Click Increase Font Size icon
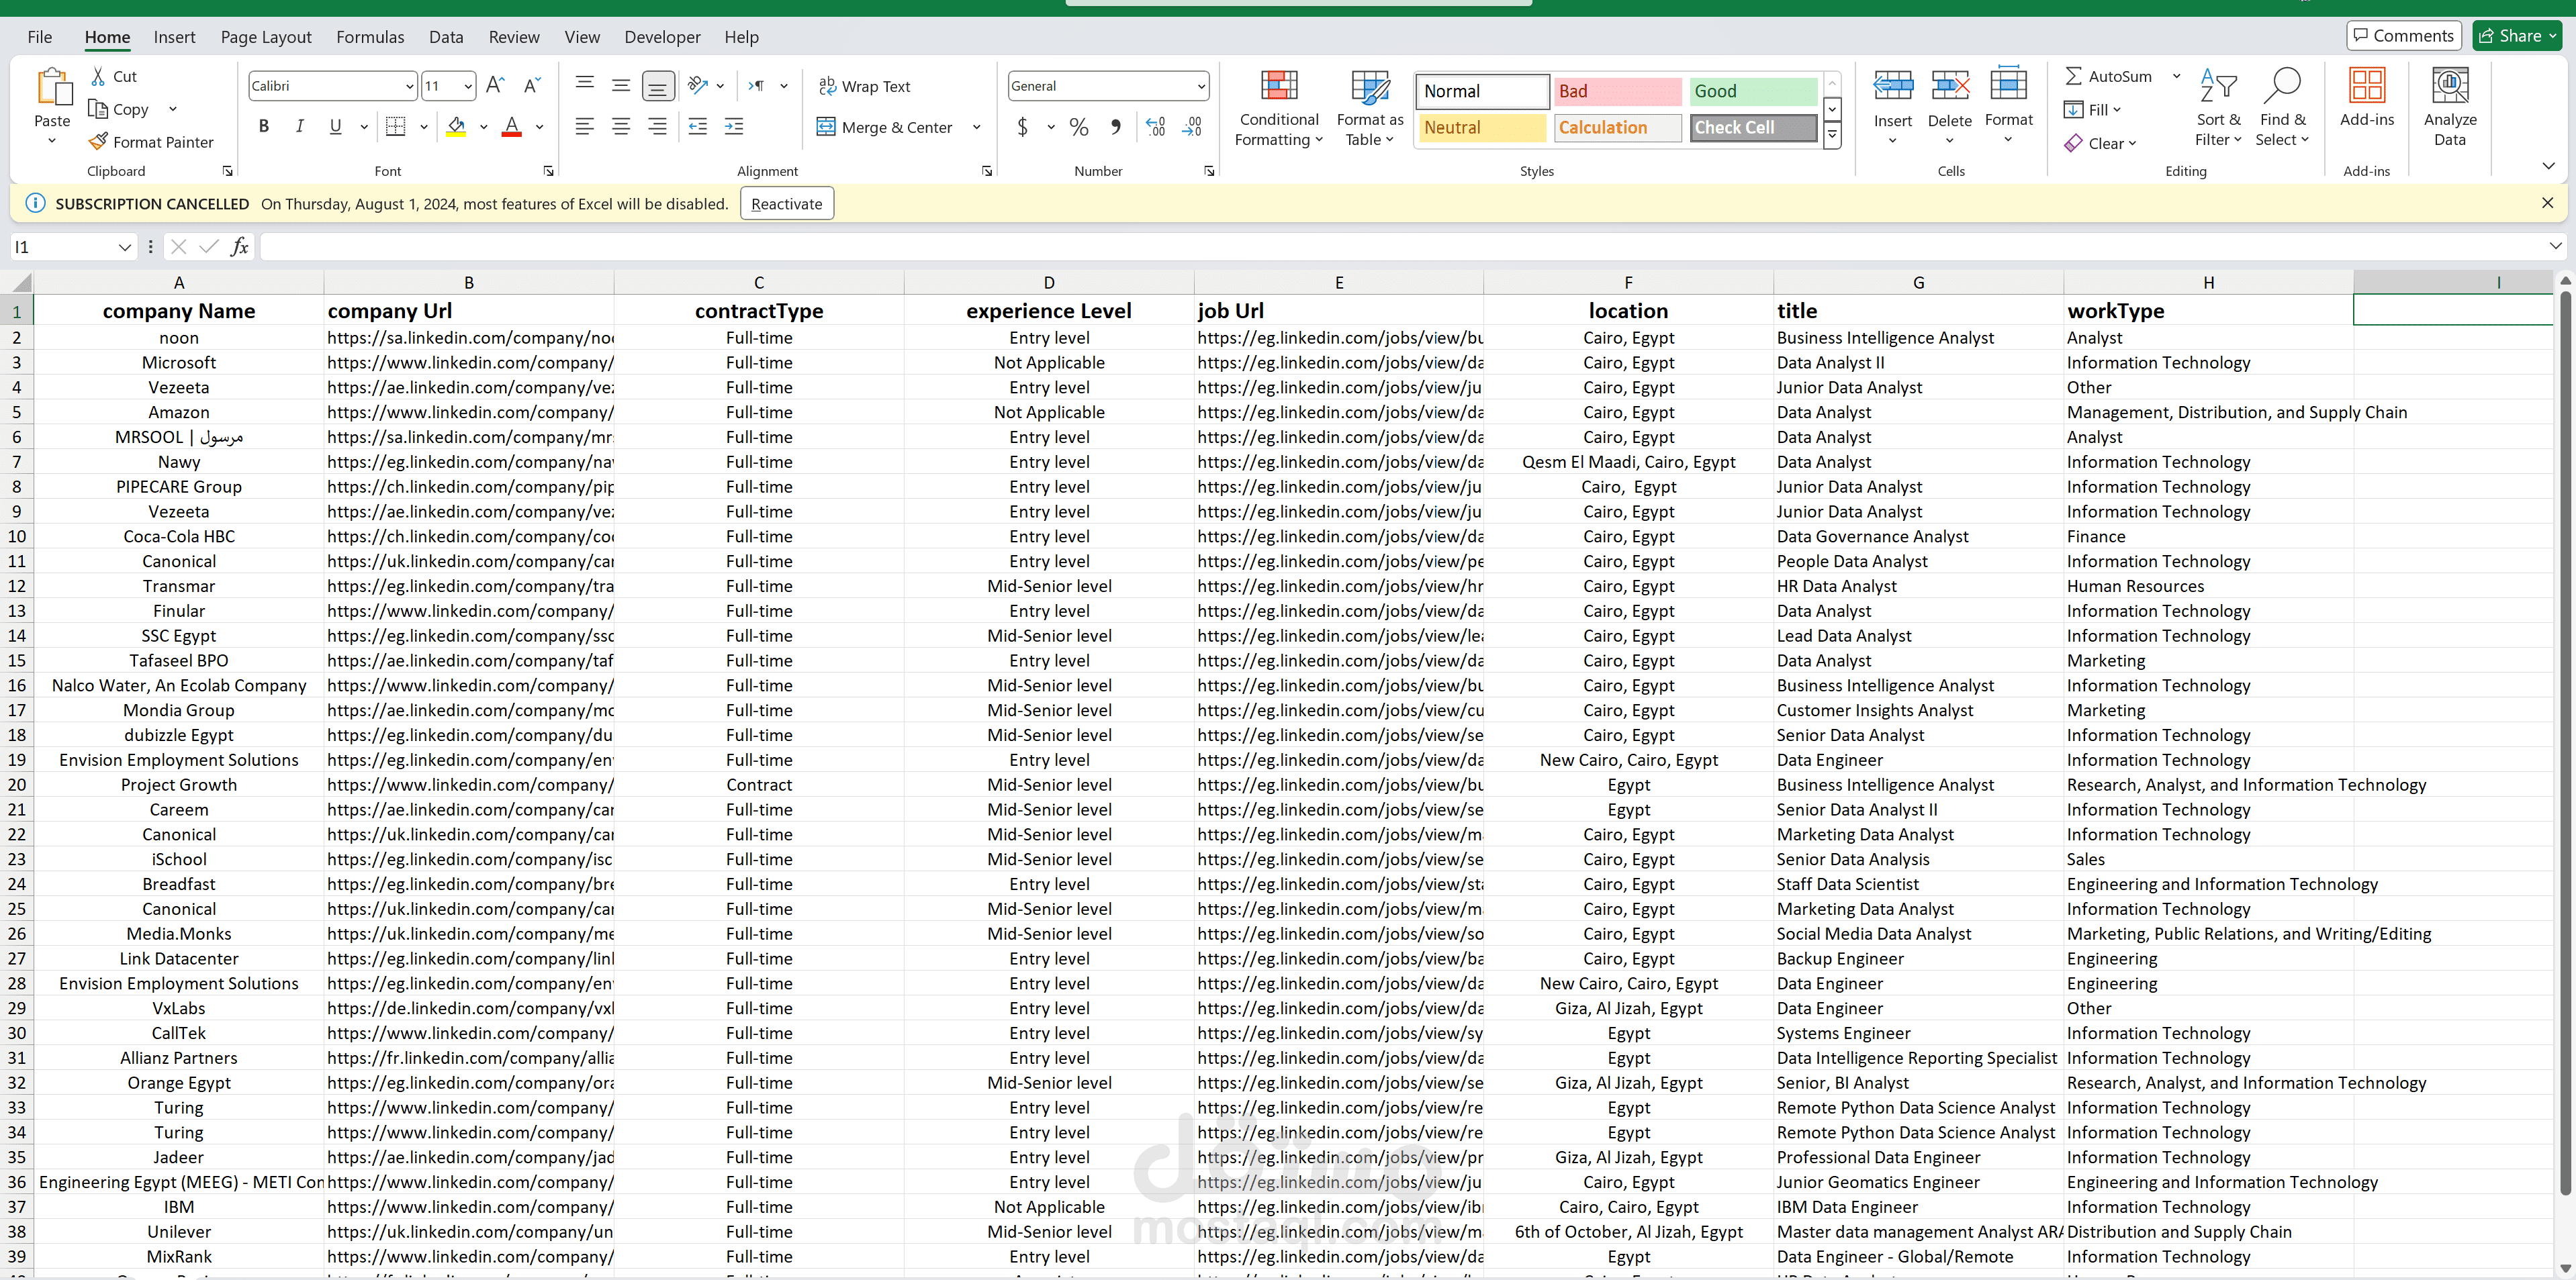2576x1280 pixels. pos(495,86)
